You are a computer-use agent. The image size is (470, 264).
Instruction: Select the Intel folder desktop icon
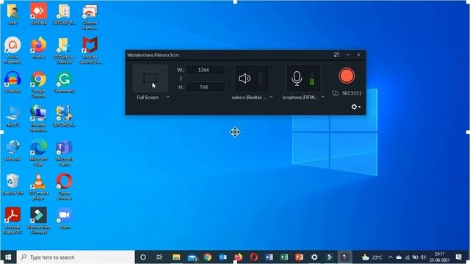click(12, 14)
